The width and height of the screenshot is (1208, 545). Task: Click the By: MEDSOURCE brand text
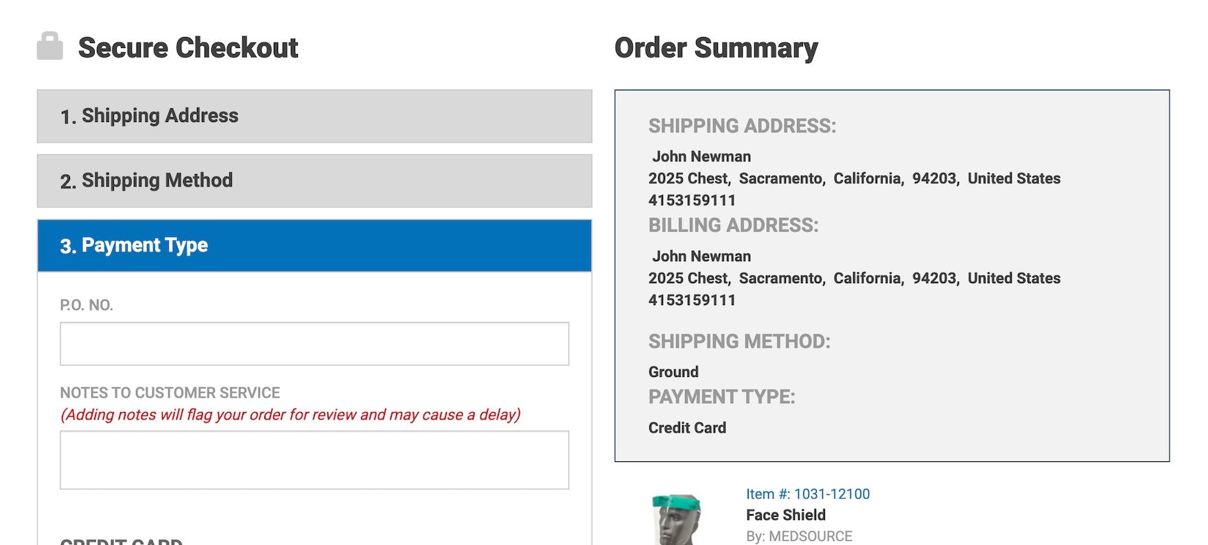coord(798,536)
